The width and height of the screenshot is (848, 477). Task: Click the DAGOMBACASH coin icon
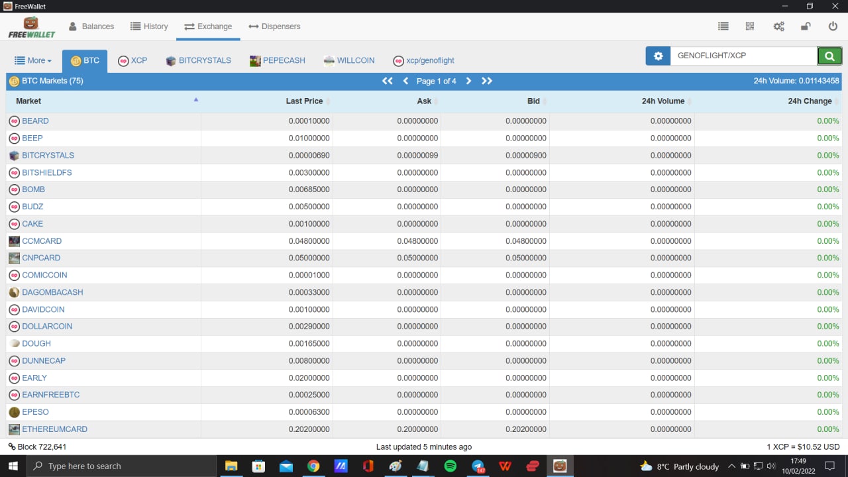14,292
